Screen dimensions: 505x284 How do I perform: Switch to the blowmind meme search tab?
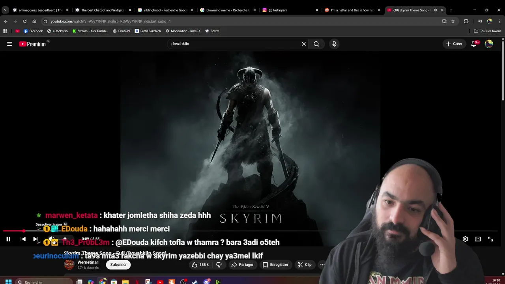click(x=227, y=10)
